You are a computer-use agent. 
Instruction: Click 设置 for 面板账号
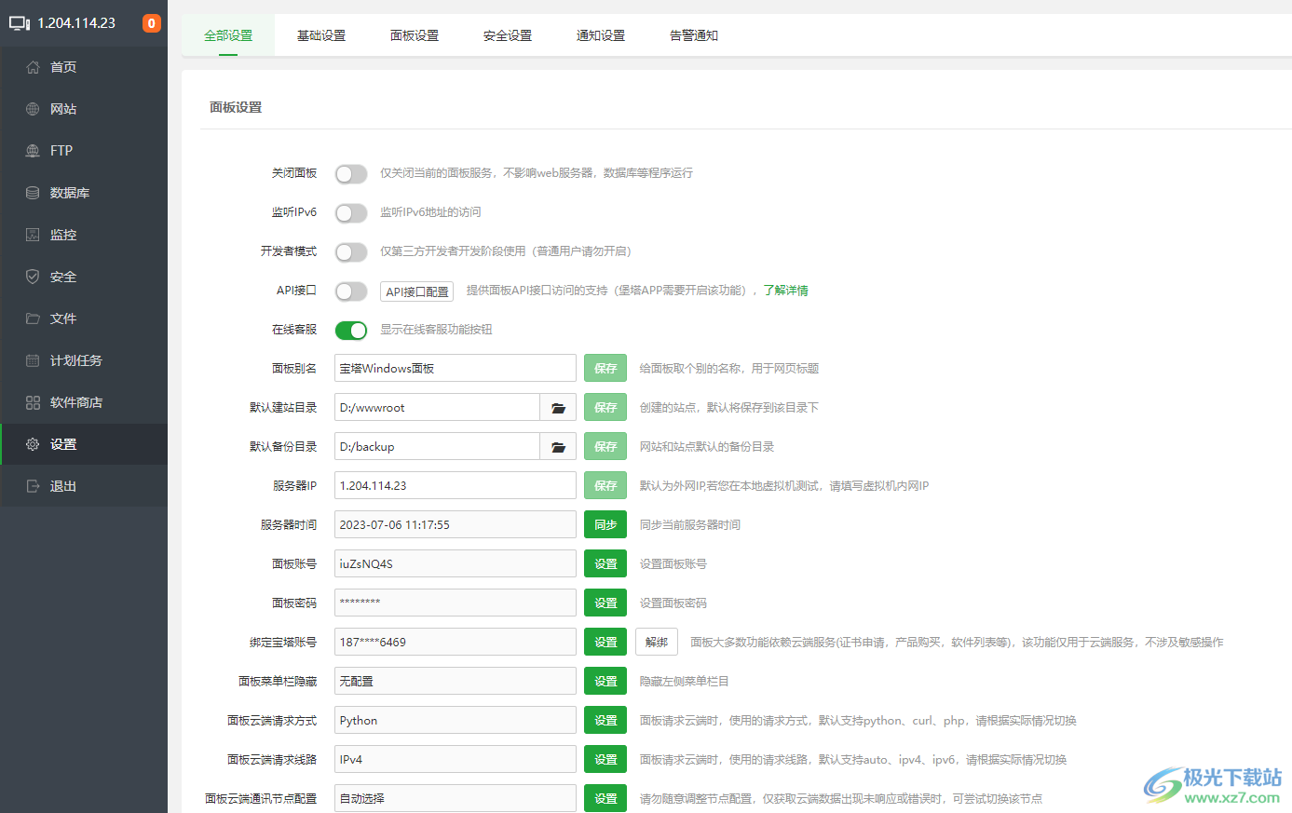[x=605, y=564]
